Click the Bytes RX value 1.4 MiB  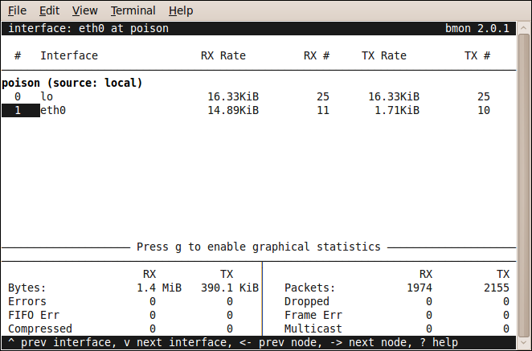(159, 288)
